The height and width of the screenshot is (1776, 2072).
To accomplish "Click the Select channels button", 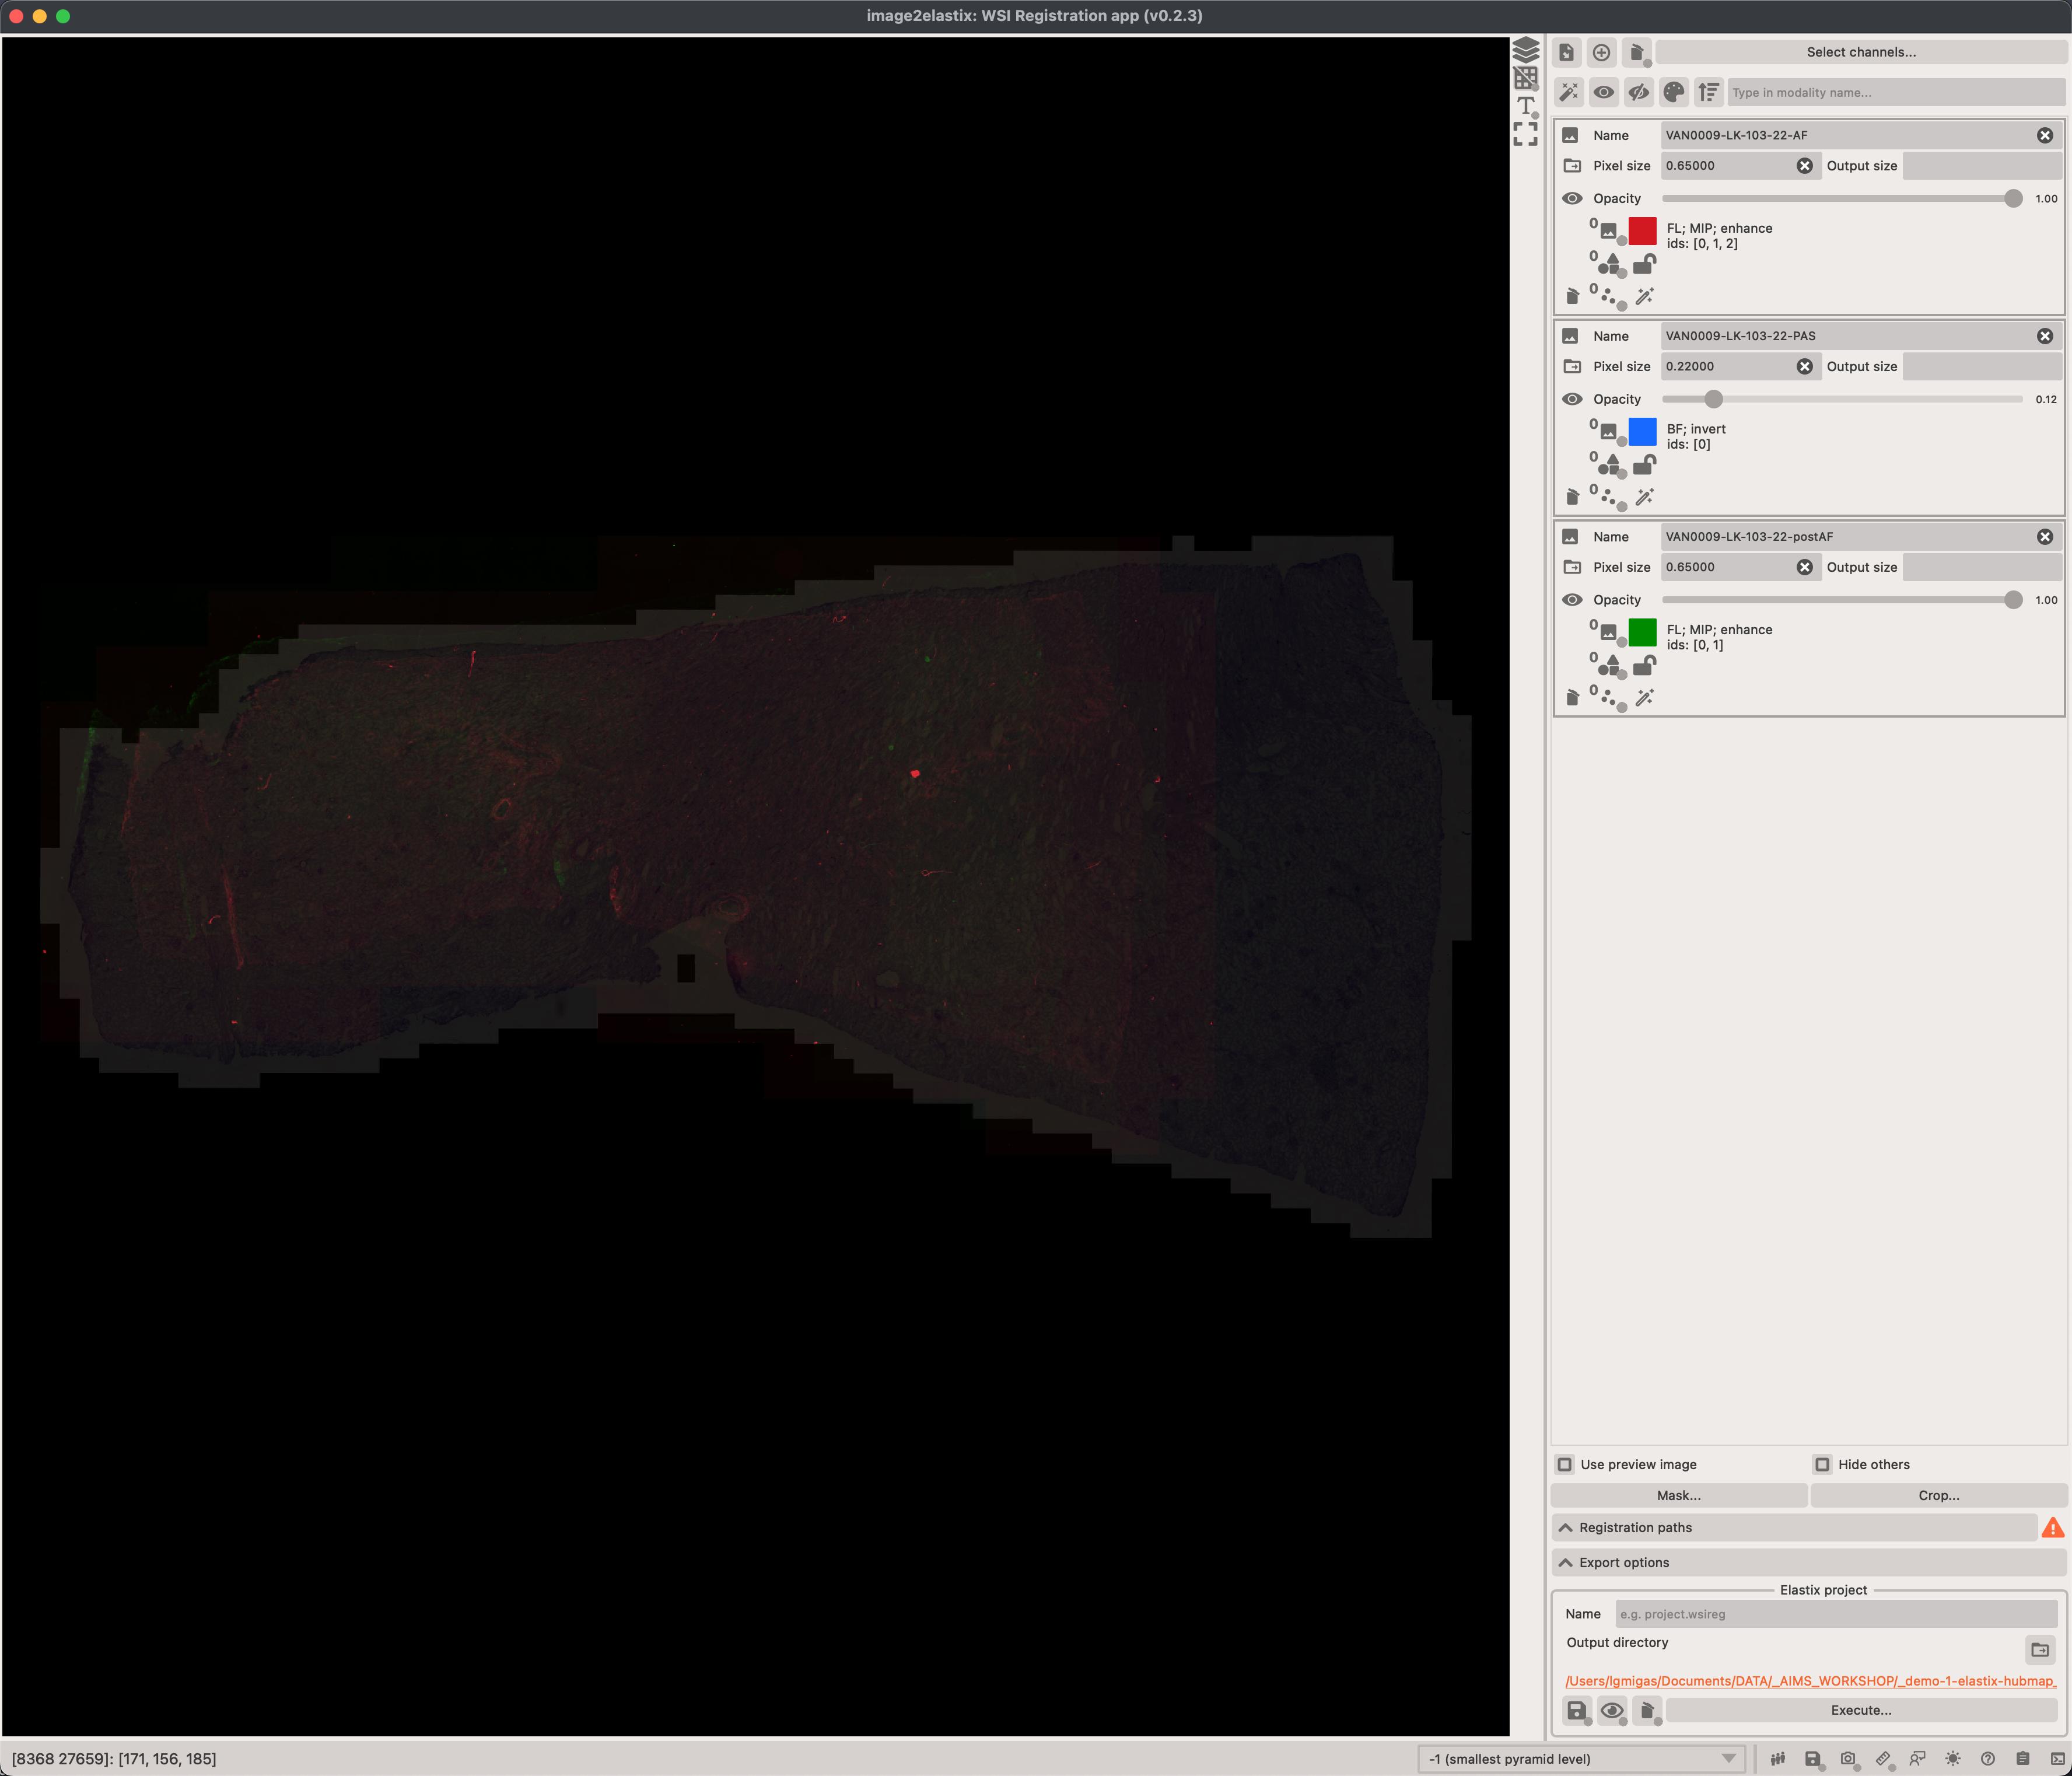I will coord(1860,52).
